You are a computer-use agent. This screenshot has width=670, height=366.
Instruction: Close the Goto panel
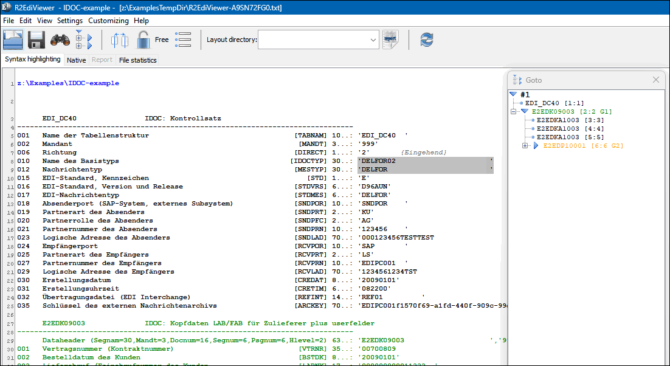(655, 80)
